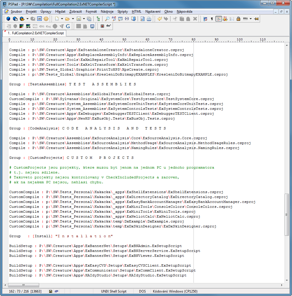Image resolution: width=292 pixels, height=296 pixels.
Task: Click the vertical scrollbar thumb
Action: [x=287, y=215]
